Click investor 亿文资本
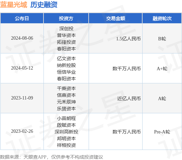This screenshot has width=182, height=160. [66, 58]
